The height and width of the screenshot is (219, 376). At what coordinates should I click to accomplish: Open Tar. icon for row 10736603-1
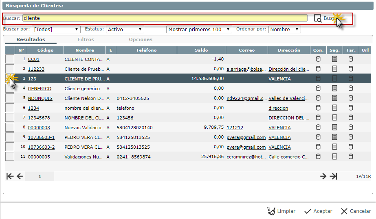(x=351, y=137)
